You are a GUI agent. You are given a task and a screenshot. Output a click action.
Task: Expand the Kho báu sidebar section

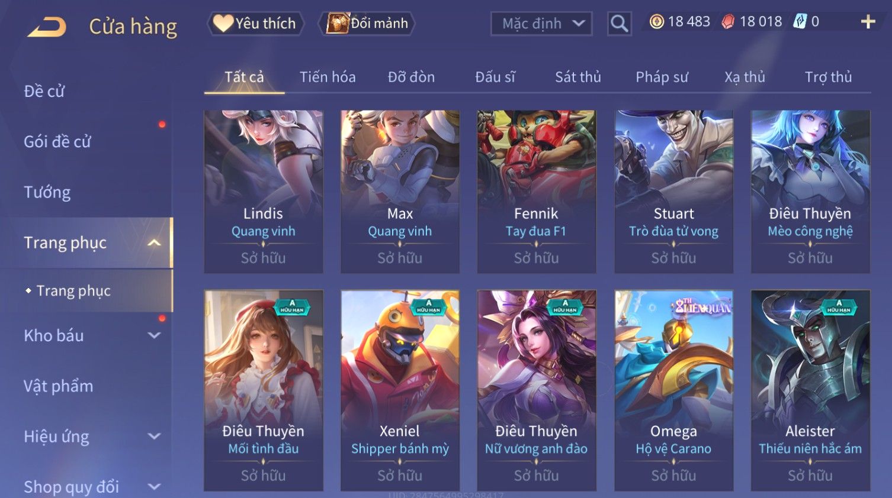(x=154, y=335)
